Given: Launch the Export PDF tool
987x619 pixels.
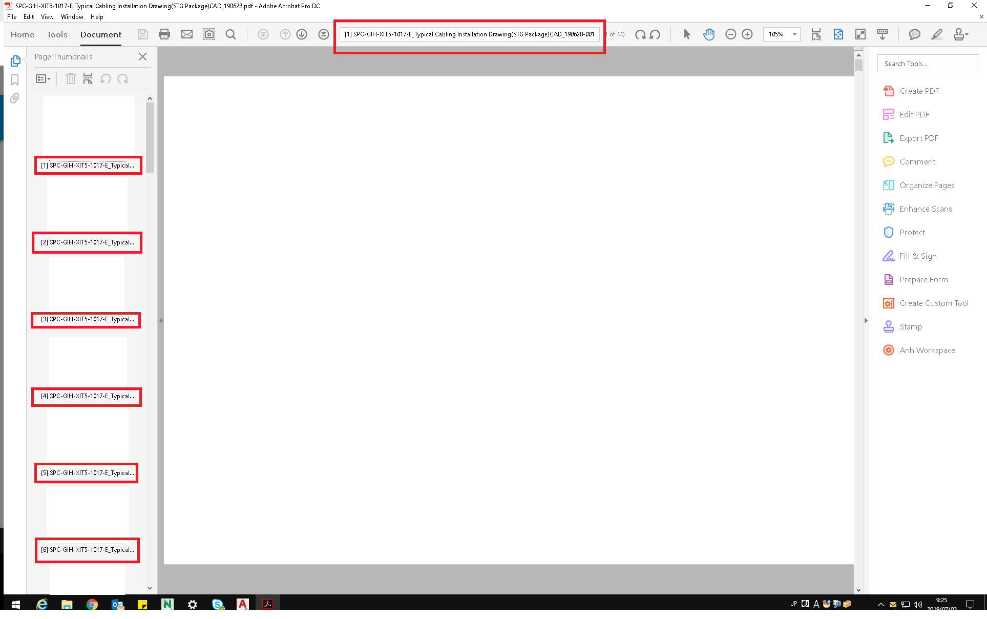Looking at the screenshot, I should [x=919, y=138].
